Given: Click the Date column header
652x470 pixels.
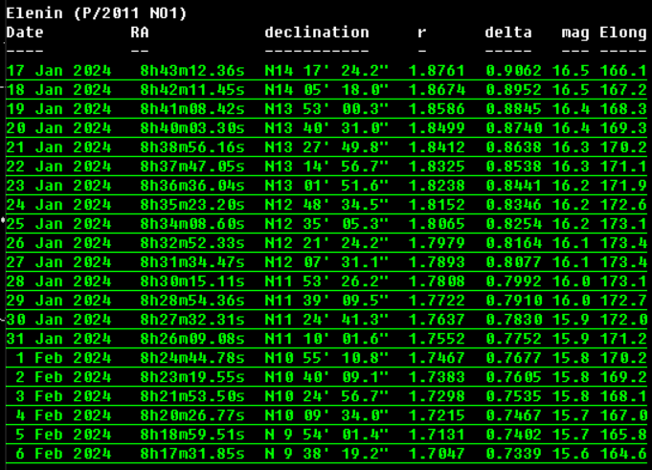Looking at the screenshot, I should point(25,33).
